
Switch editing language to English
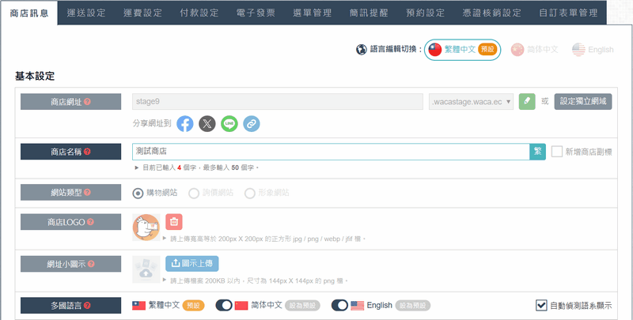[593, 49]
